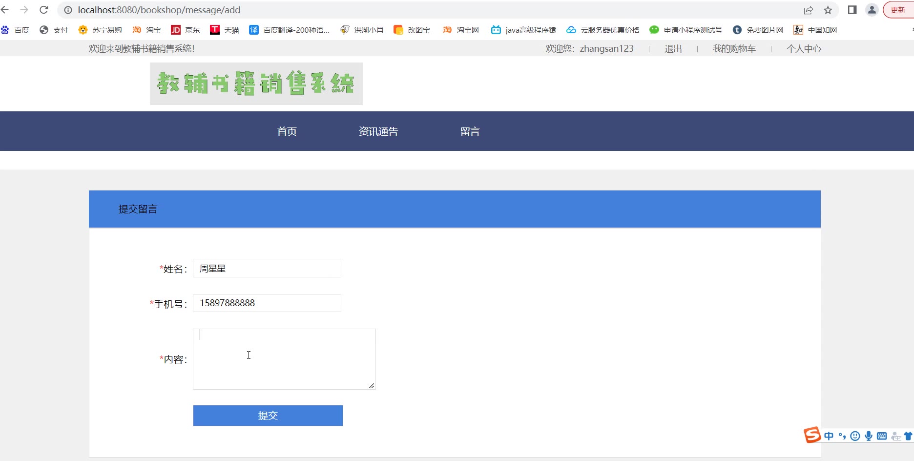Image resolution: width=914 pixels, height=461 pixels.
Task: Open the 洪湖小肖 bookmark
Action: [362, 30]
